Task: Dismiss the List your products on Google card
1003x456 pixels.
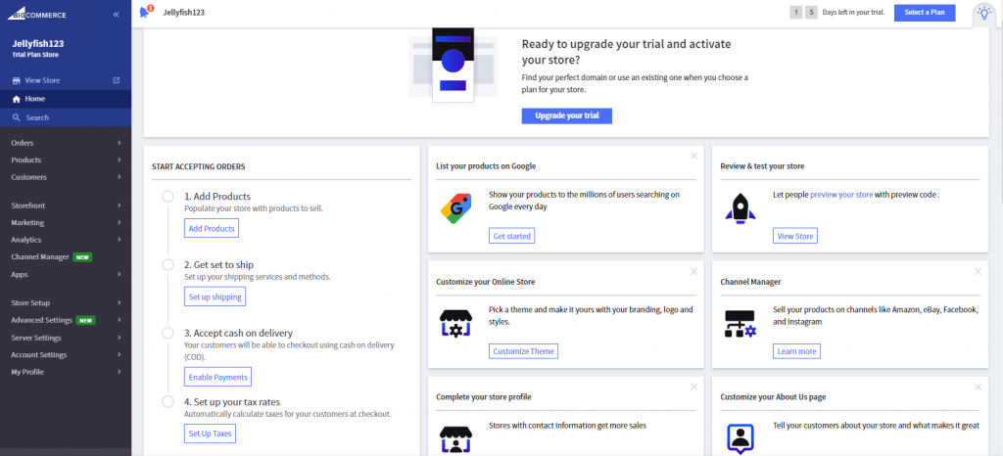Action: tap(693, 156)
